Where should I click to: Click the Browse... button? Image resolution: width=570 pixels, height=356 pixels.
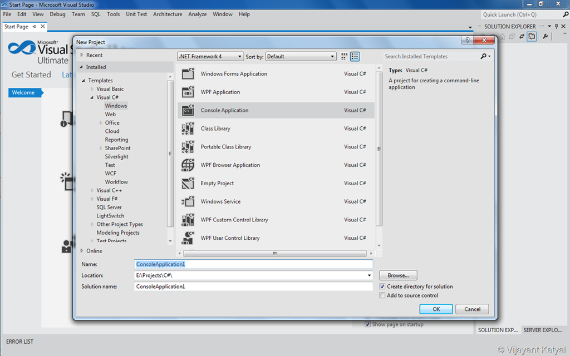[398, 275]
